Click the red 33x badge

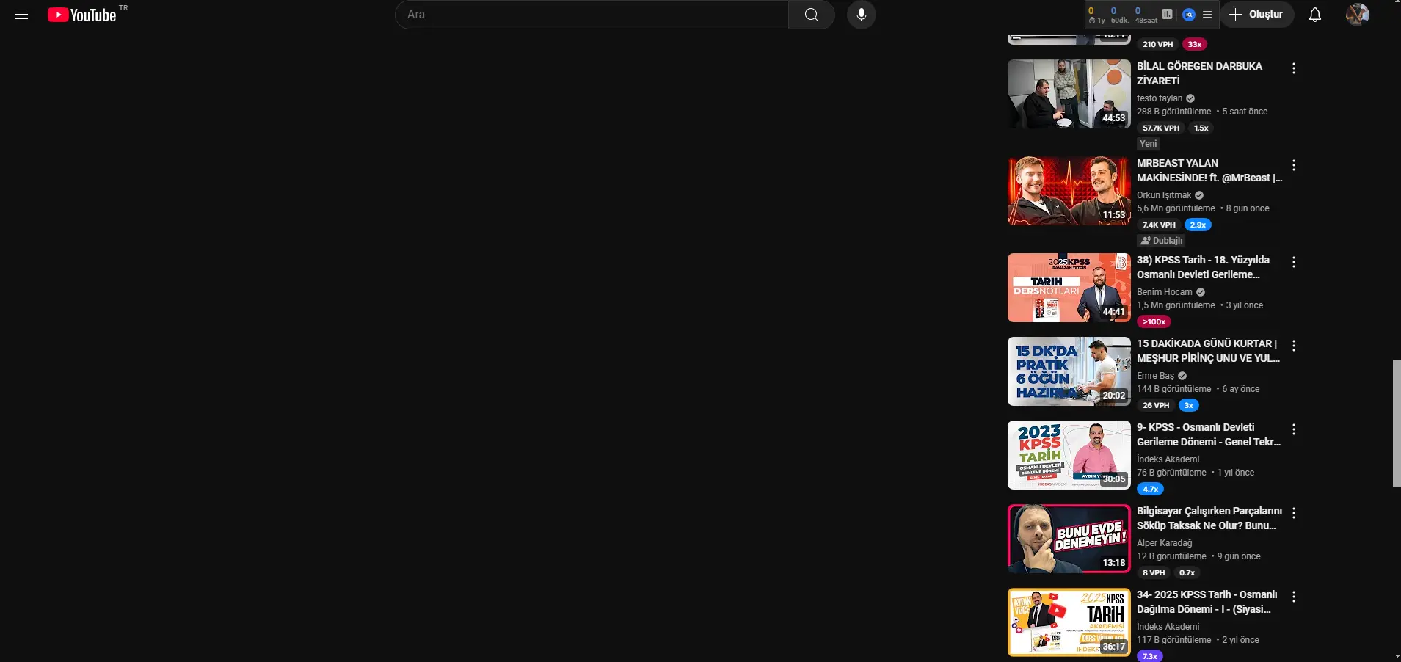(x=1195, y=44)
